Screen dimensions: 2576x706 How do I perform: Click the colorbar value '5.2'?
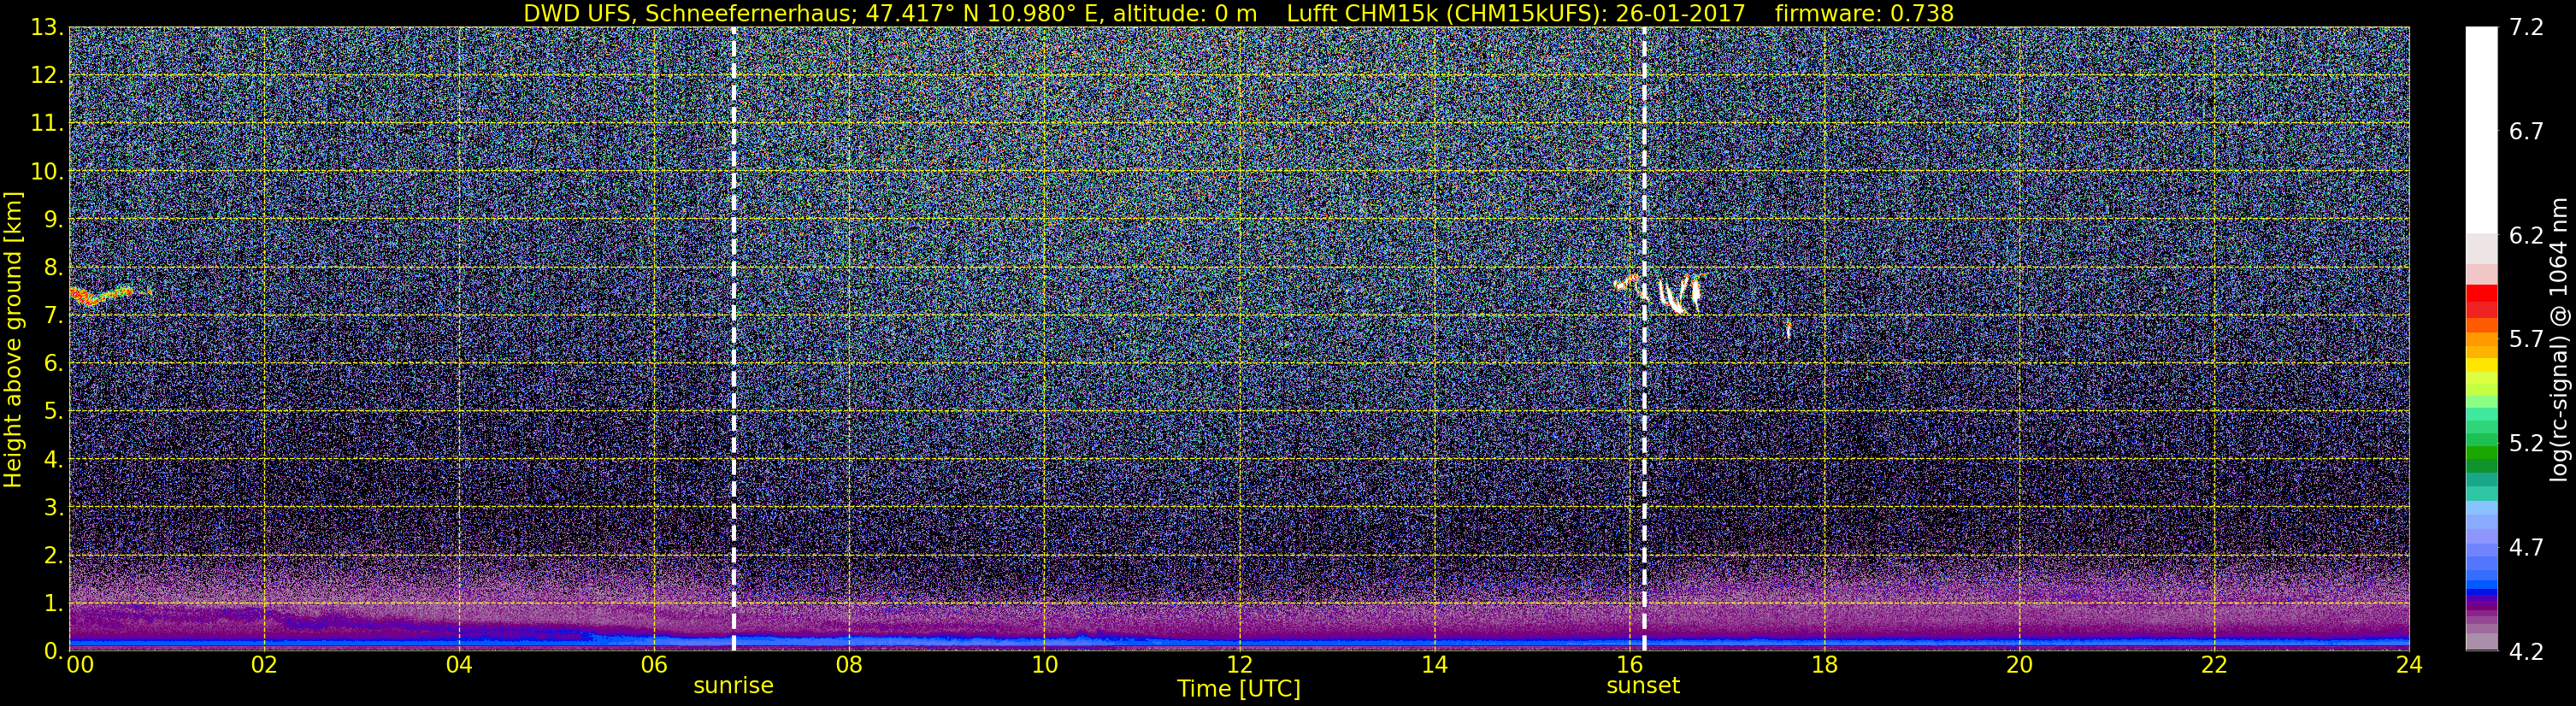point(2526,443)
